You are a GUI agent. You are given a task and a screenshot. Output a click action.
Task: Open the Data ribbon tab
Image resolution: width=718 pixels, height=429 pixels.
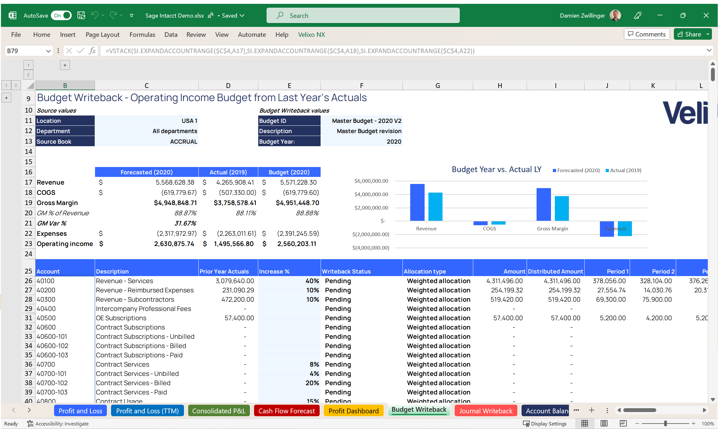(171, 35)
